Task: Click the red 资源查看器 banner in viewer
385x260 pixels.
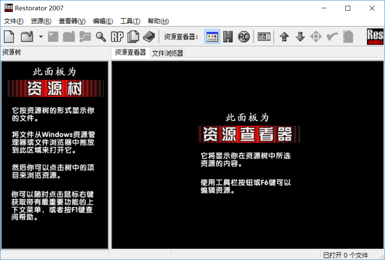Action: (248, 134)
